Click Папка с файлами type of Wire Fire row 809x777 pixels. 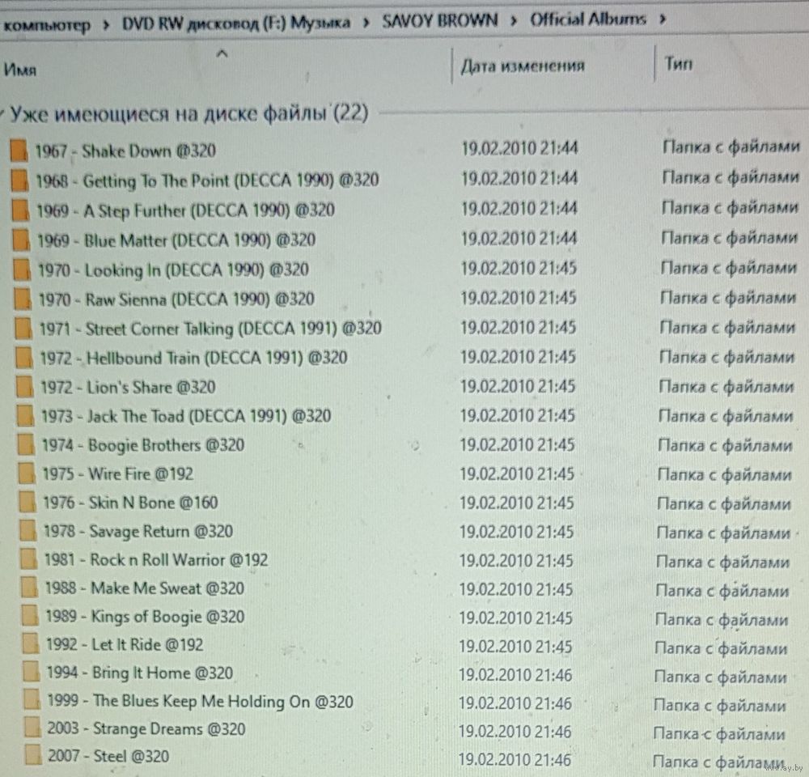[x=725, y=474]
